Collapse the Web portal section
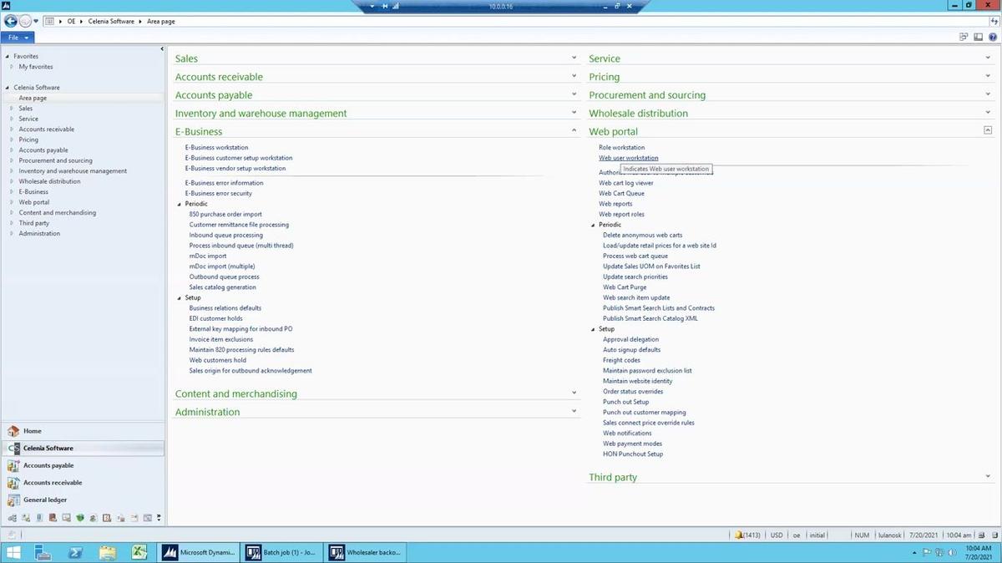The height and width of the screenshot is (563, 1002). point(988,130)
